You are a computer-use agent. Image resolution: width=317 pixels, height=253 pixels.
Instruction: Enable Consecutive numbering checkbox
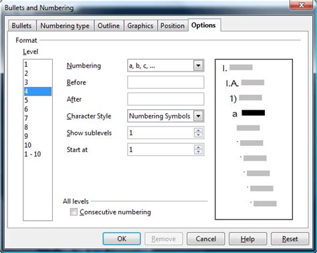[x=74, y=212]
